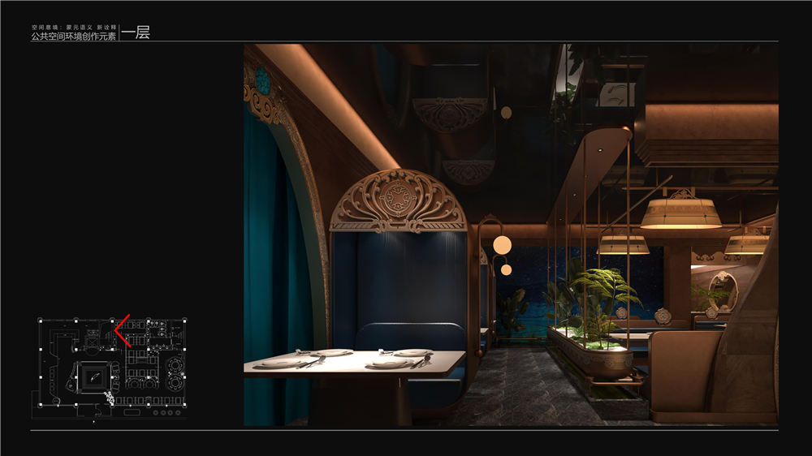Click the top-left corner handle of floor plan

pos(39,320)
